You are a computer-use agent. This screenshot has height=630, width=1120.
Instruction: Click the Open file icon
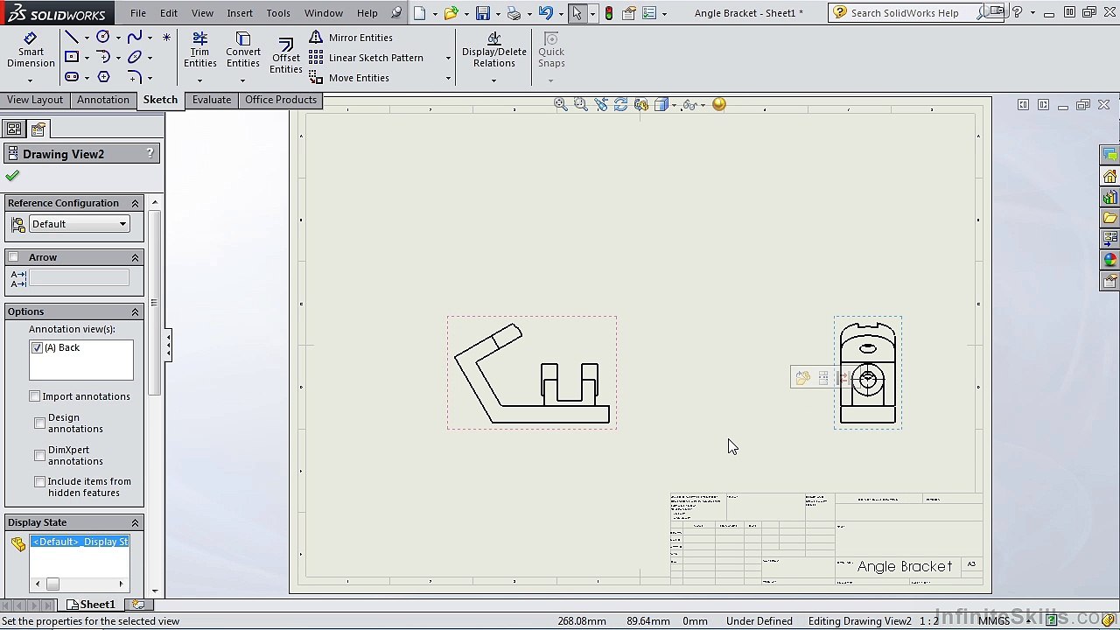[x=451, y=13]
